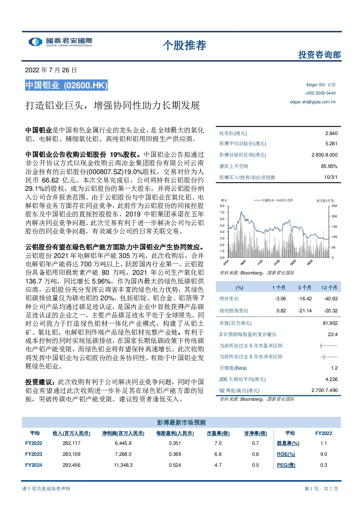Screen dimensions: 362x512
Task: Click the 1 个月 column header
Action: [279, 288]
